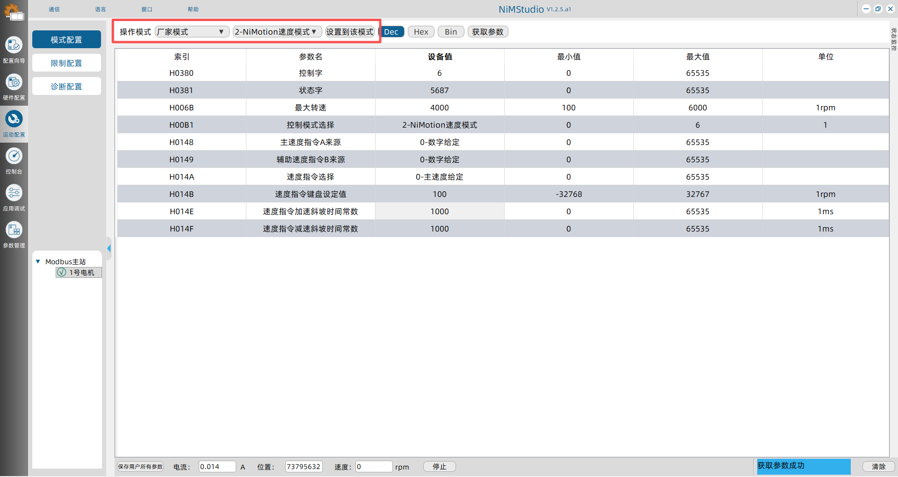This screenshot has height=477, width=898.
Task: Select 2-NiMotion速度模式 value cell in H00B1 row
Action: pos(440,125)
